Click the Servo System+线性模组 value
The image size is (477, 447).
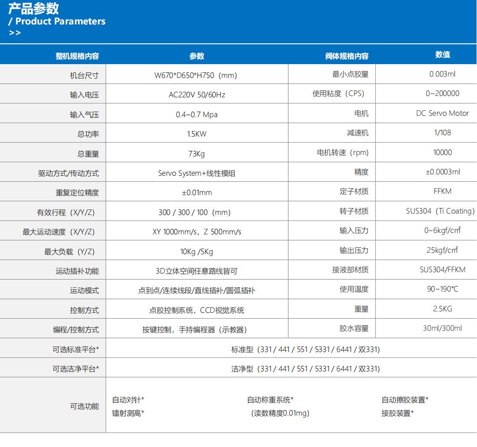tap(196, 173)
